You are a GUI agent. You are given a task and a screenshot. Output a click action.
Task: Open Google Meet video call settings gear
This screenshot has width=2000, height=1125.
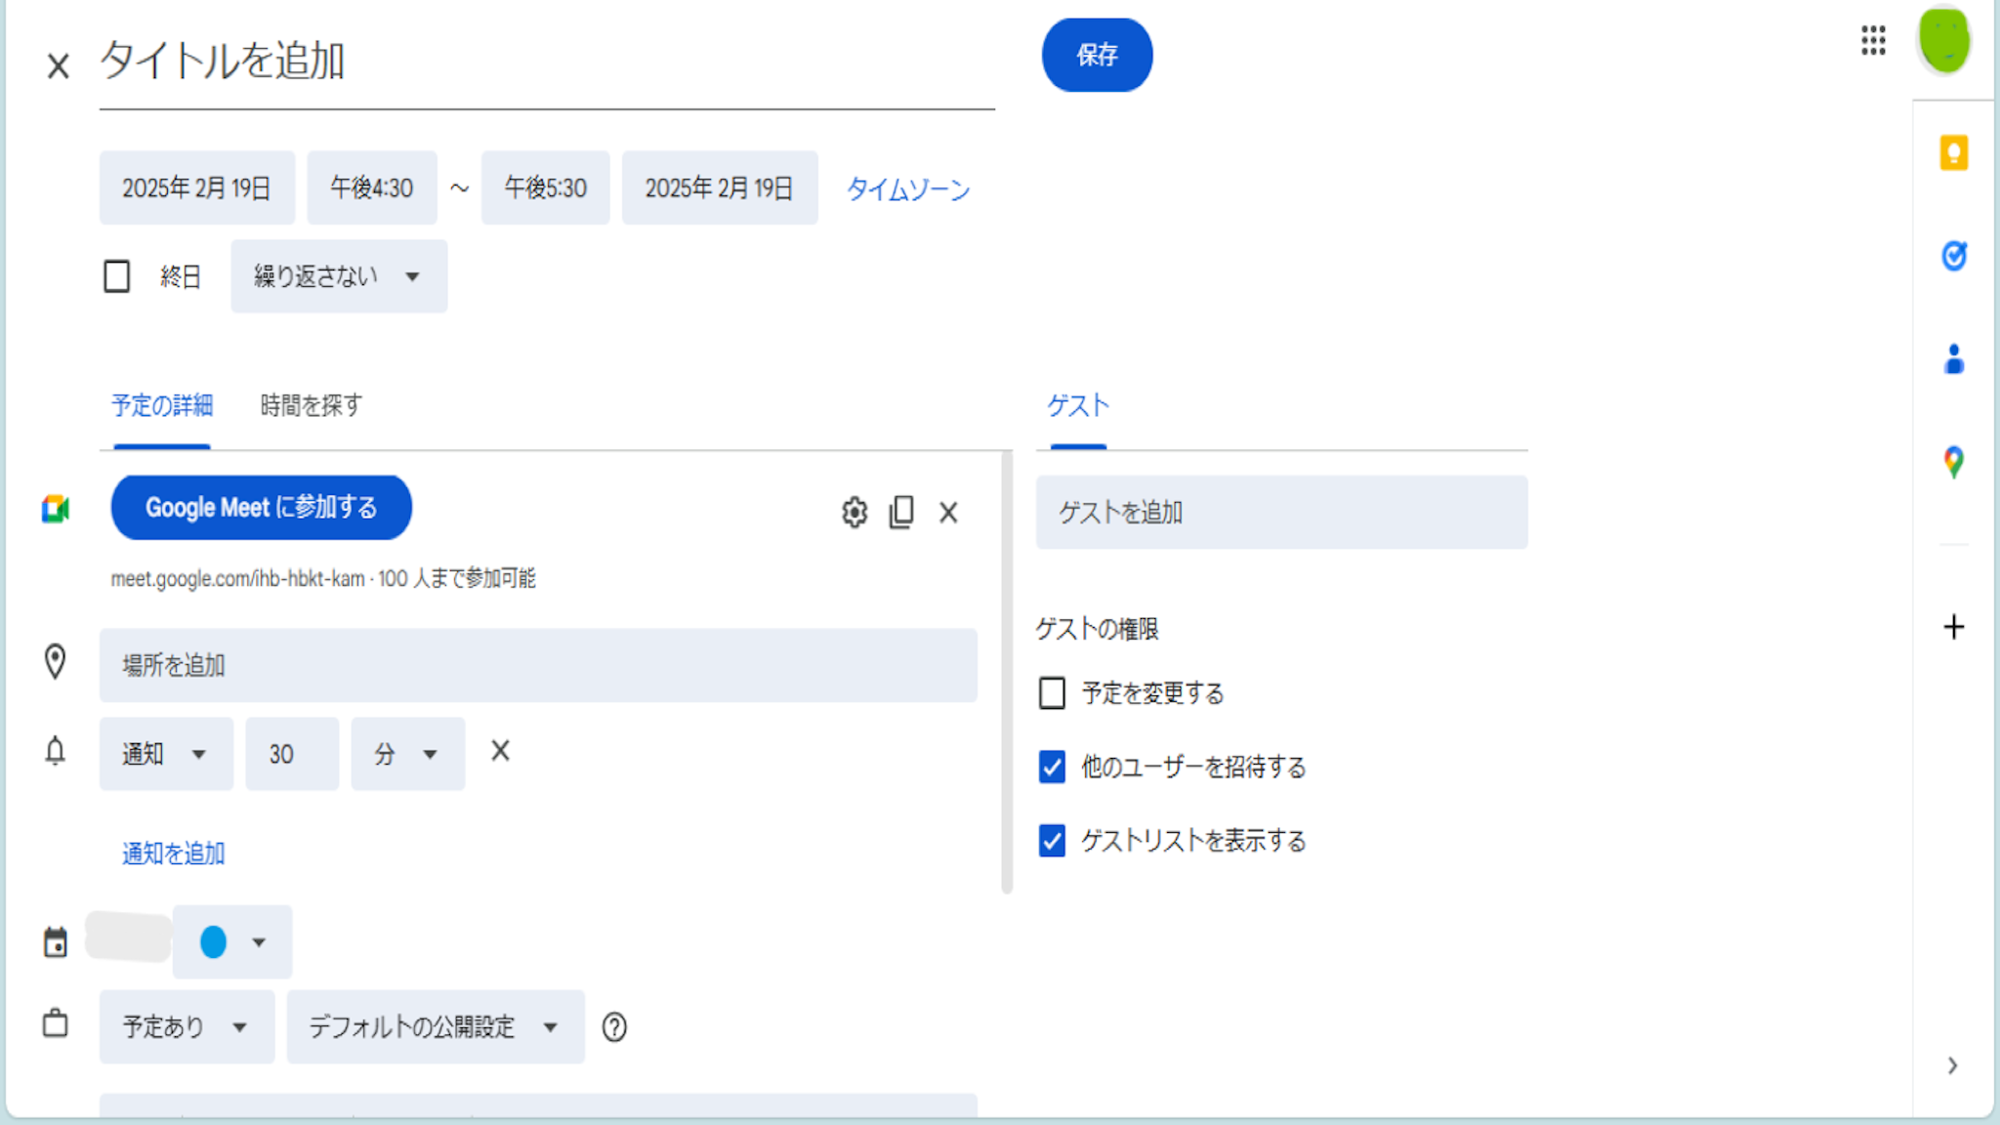(x=854, y=512)
